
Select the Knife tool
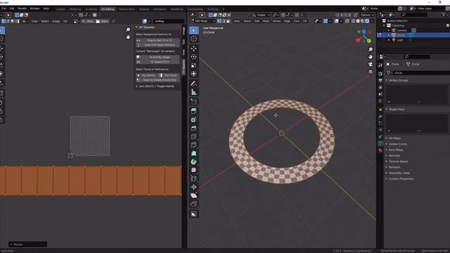(x=194, y=145)
